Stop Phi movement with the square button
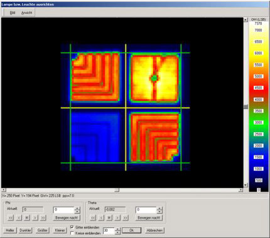 pos(27,218)
